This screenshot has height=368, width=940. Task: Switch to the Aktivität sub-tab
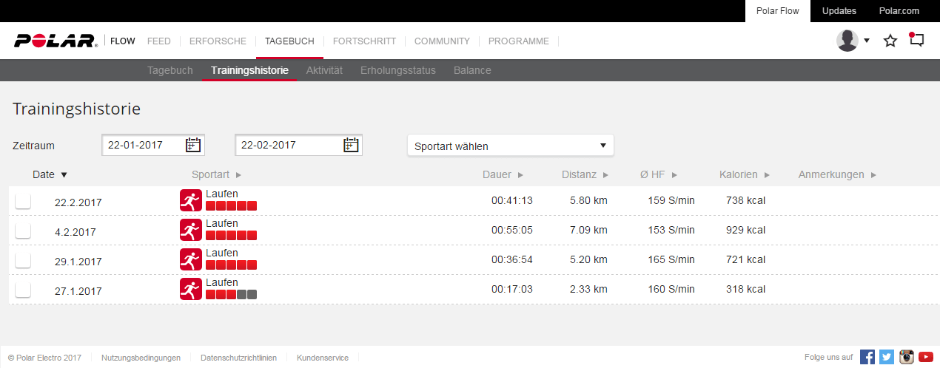(x=324, y=70)
